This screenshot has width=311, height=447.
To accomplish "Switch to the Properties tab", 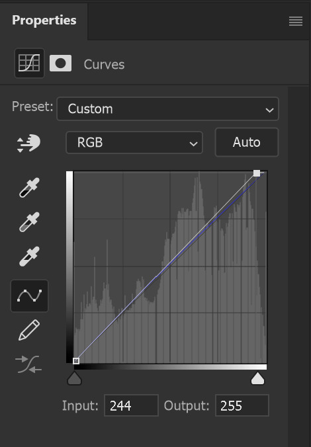I will pos(44,20).
